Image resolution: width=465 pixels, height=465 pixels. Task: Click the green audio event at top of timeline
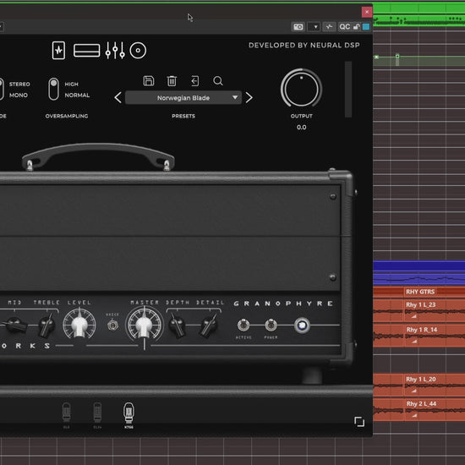[x=418, y=15]
